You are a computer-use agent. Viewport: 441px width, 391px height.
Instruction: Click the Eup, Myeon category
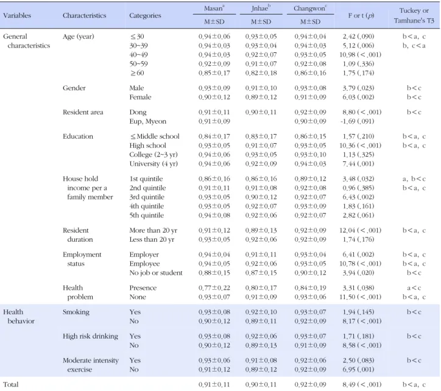coord(147,121)
